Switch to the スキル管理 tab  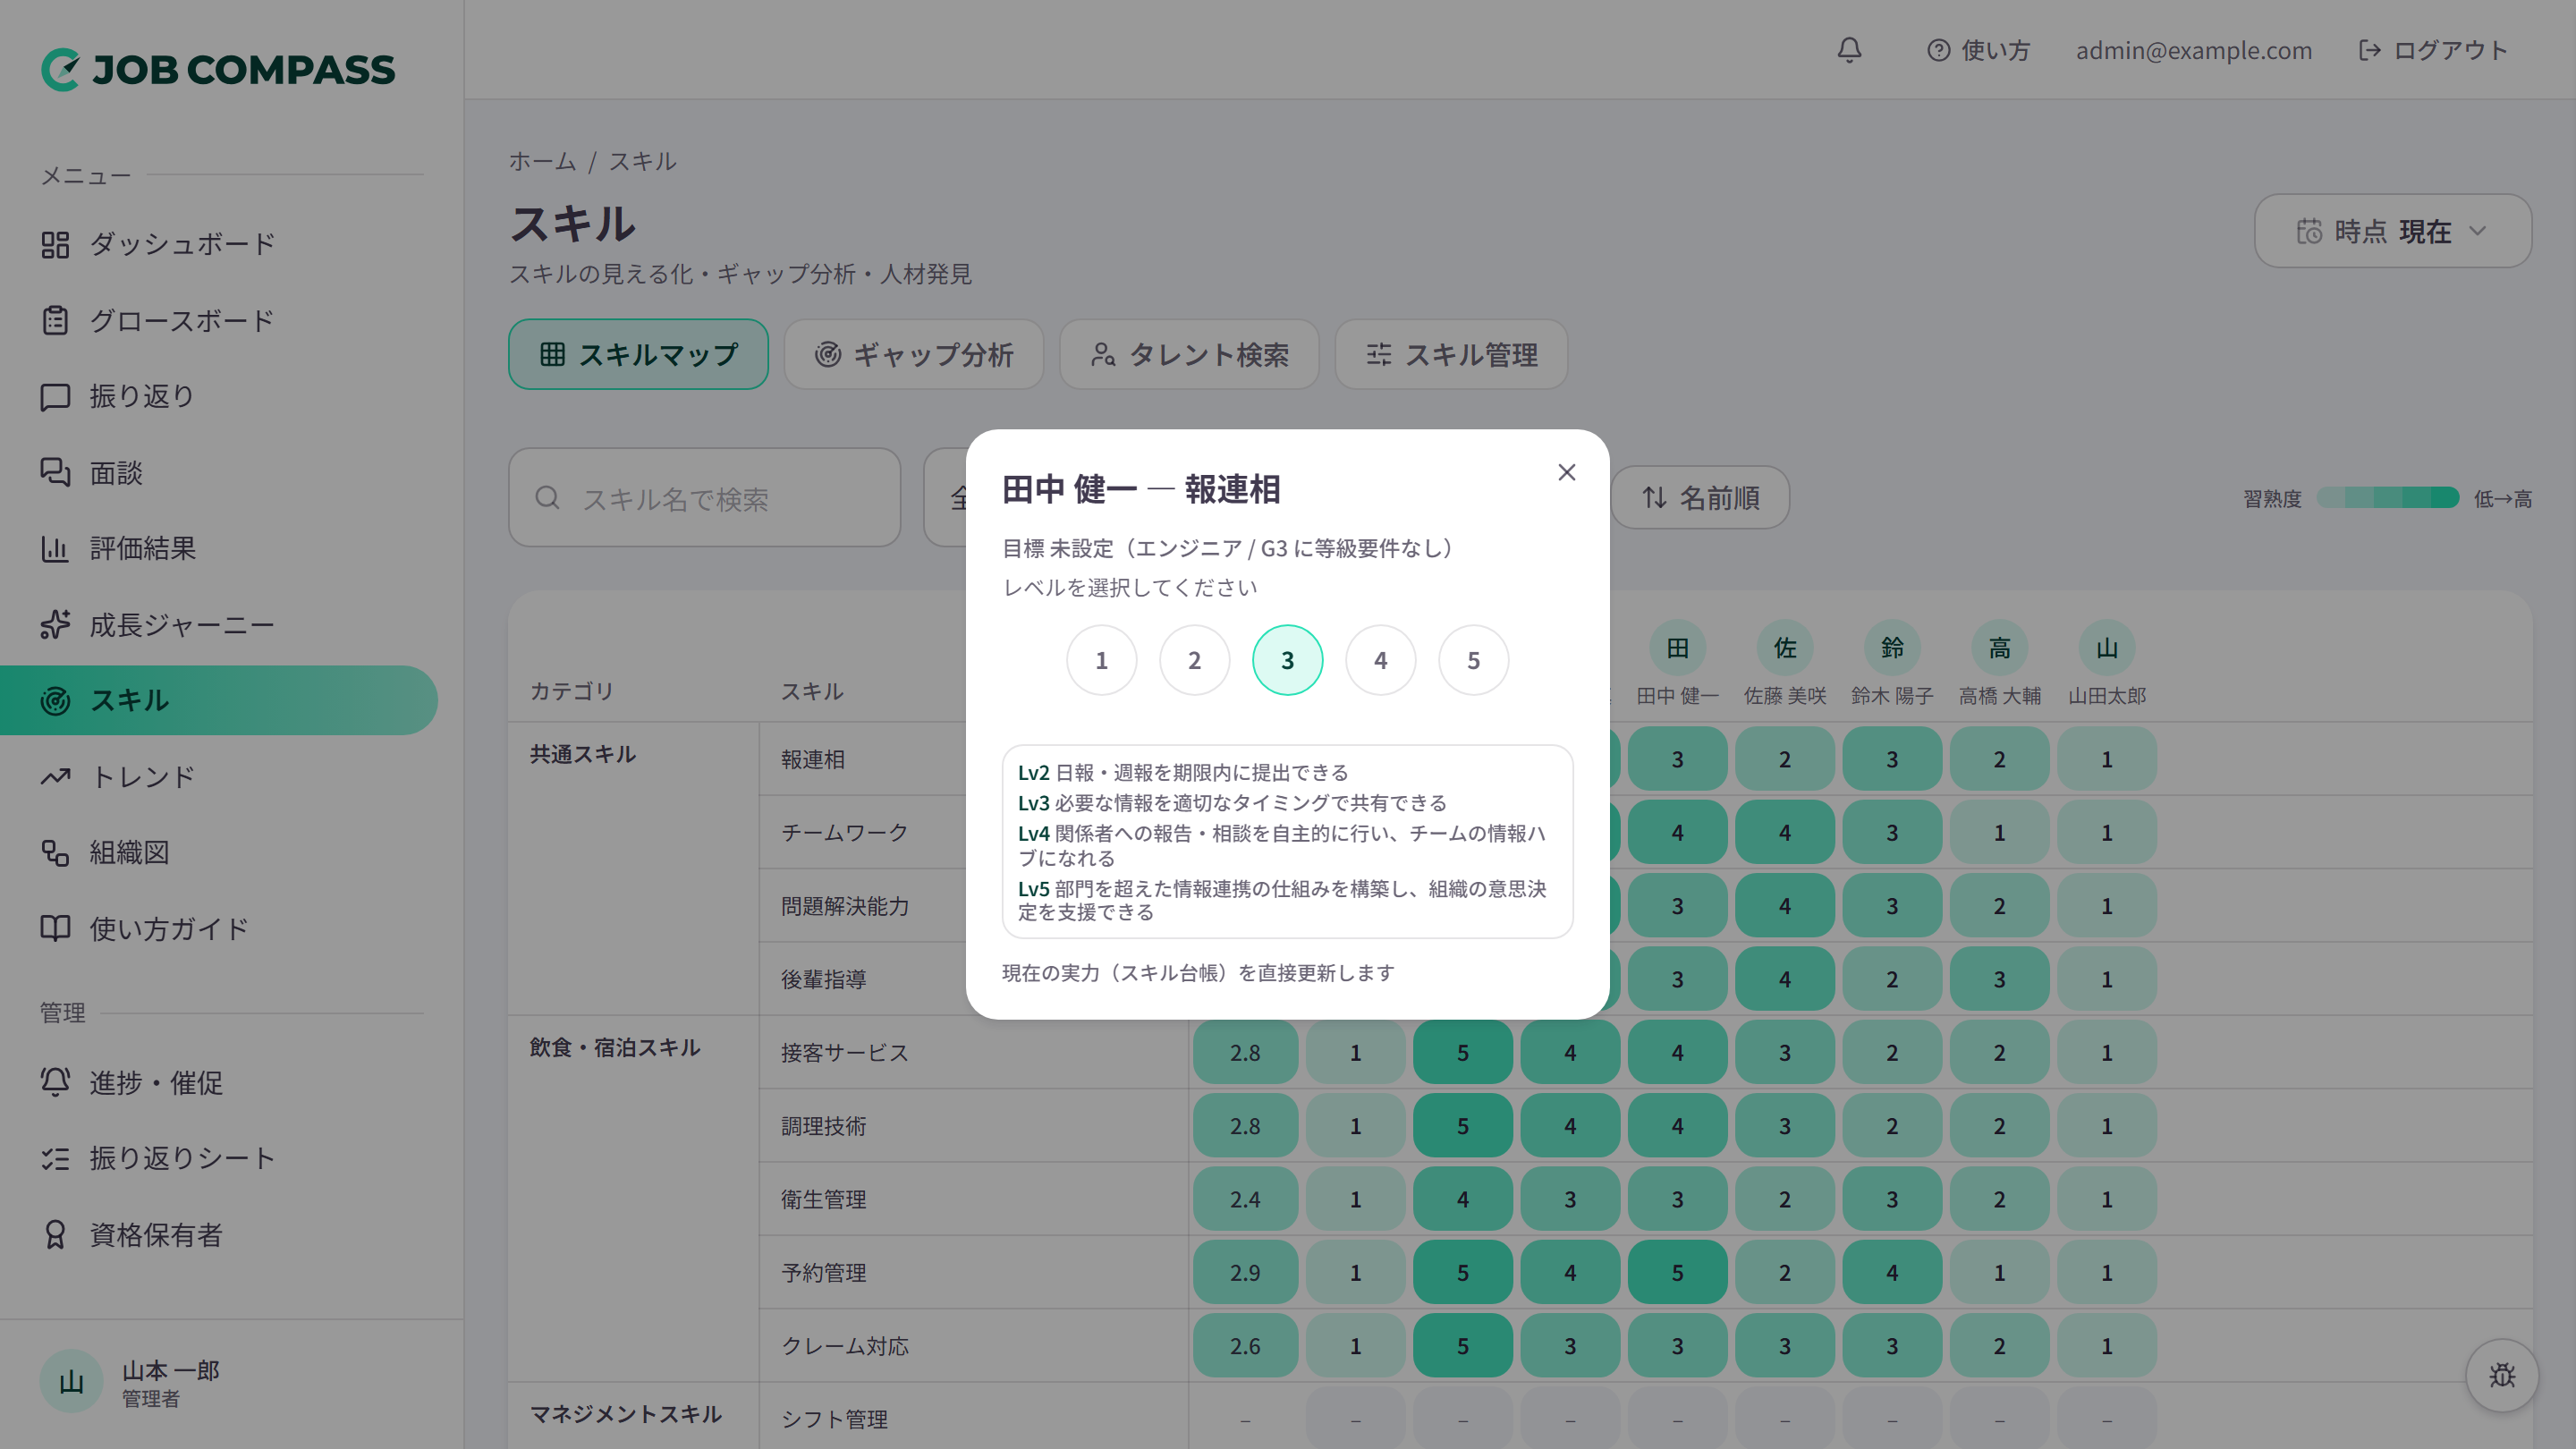(1451, 354)
